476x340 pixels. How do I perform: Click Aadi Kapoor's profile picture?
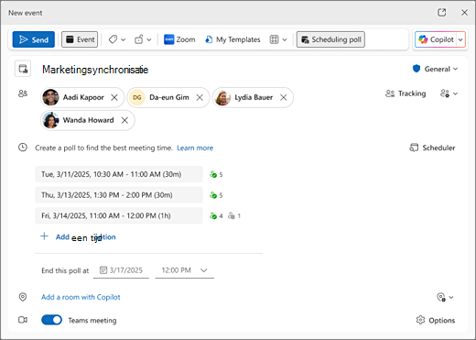tap(50, 97)
